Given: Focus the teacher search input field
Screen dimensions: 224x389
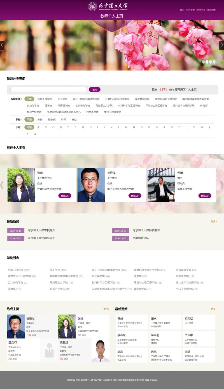Looking at the screenshot, I should tap(48, 89).
